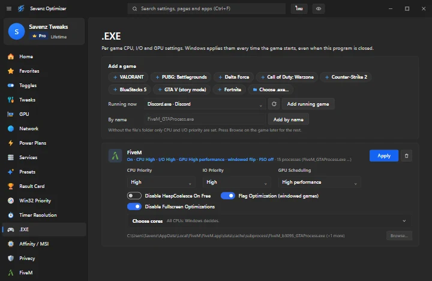
Task: Click the Presets sparkle icon
Action: [11, 172]
